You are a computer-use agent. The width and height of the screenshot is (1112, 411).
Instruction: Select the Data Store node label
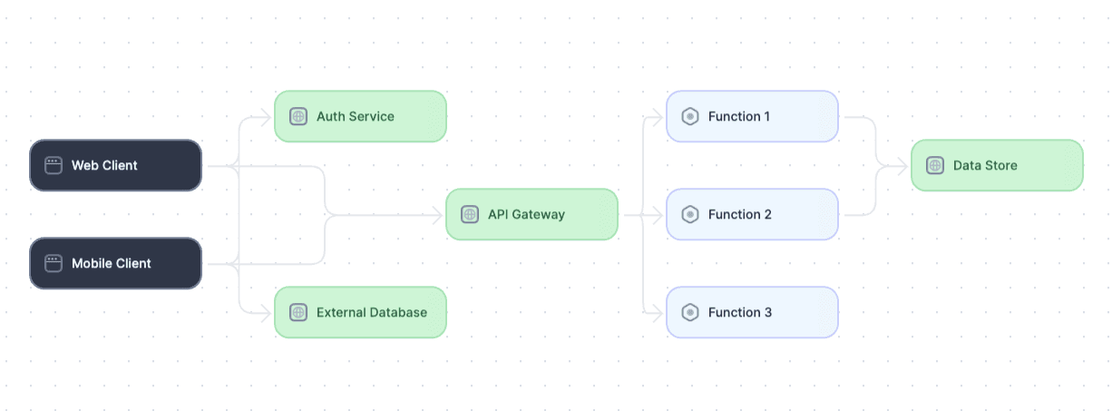[x=985, y=165]
